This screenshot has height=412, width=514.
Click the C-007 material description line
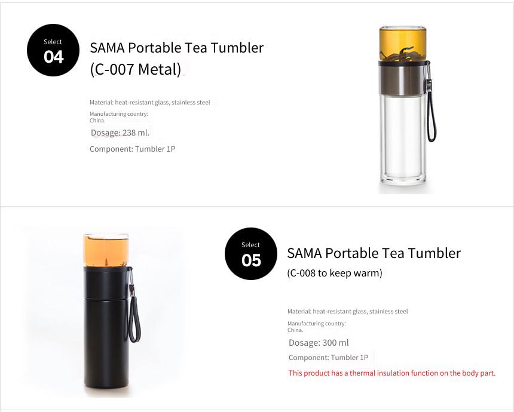pos(150,103)
